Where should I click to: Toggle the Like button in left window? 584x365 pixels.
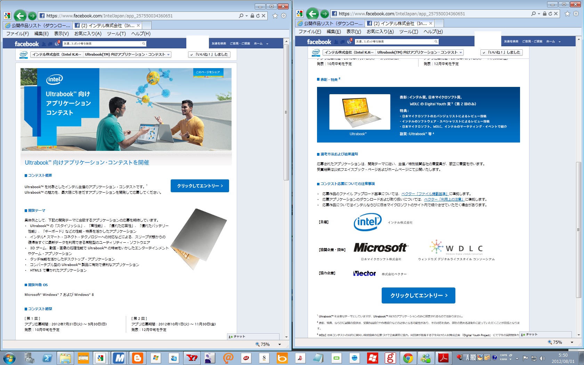point(209,55)
